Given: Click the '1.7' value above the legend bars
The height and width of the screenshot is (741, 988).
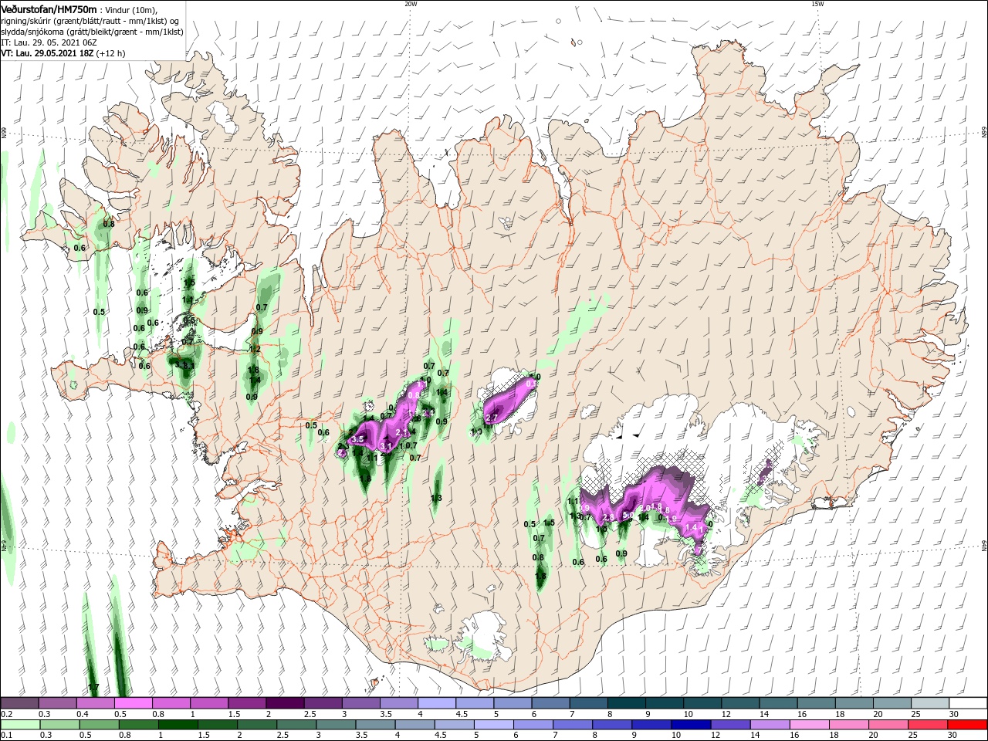Looking at the screenshot, I should [x=94, y=687].
